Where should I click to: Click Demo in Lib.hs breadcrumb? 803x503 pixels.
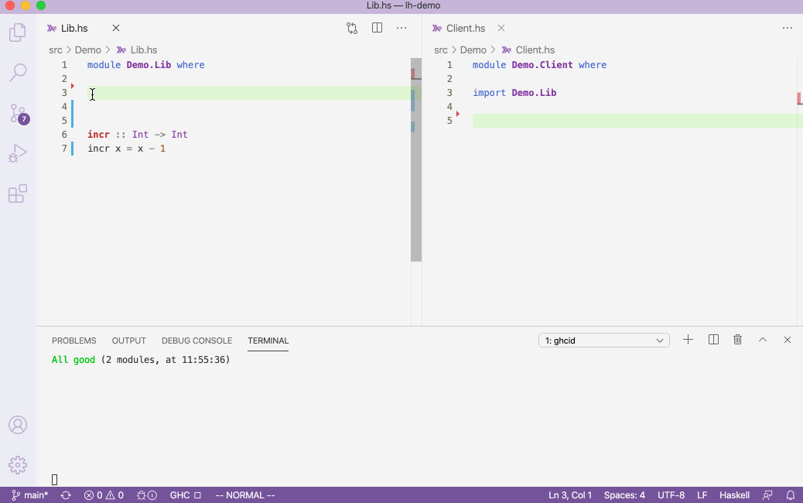click(x=88, y=50)
